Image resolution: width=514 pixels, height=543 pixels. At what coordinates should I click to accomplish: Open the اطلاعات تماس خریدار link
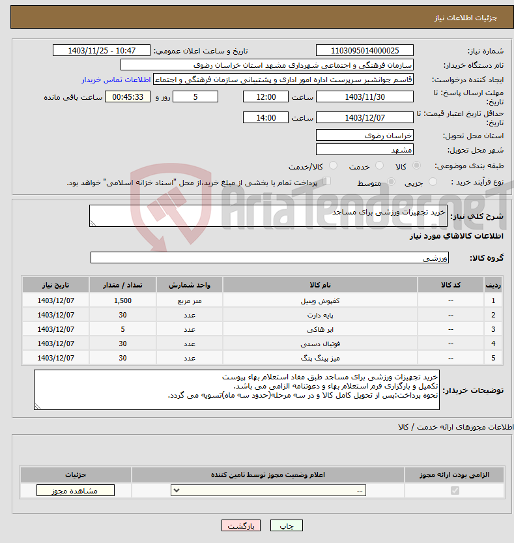(116, 80)
